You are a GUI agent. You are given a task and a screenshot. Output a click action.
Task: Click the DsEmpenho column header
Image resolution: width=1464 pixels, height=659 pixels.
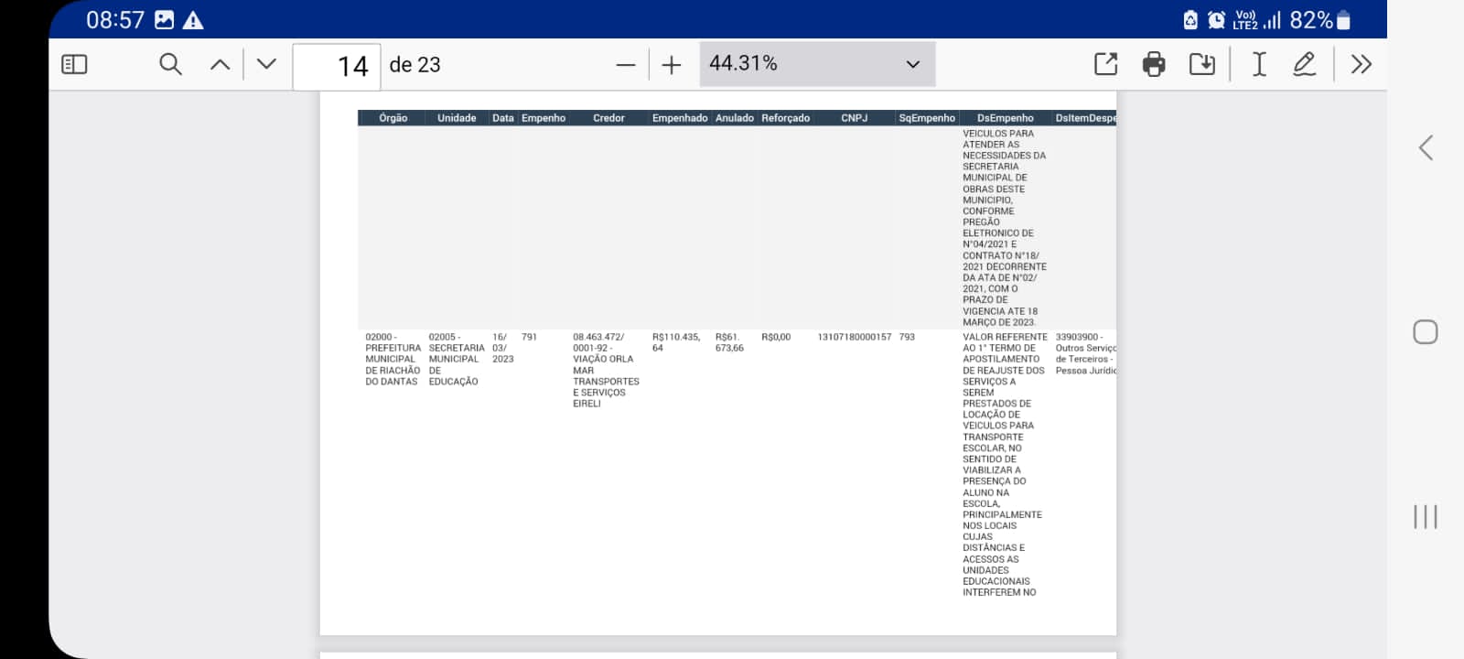click(x=1005, y=118)
